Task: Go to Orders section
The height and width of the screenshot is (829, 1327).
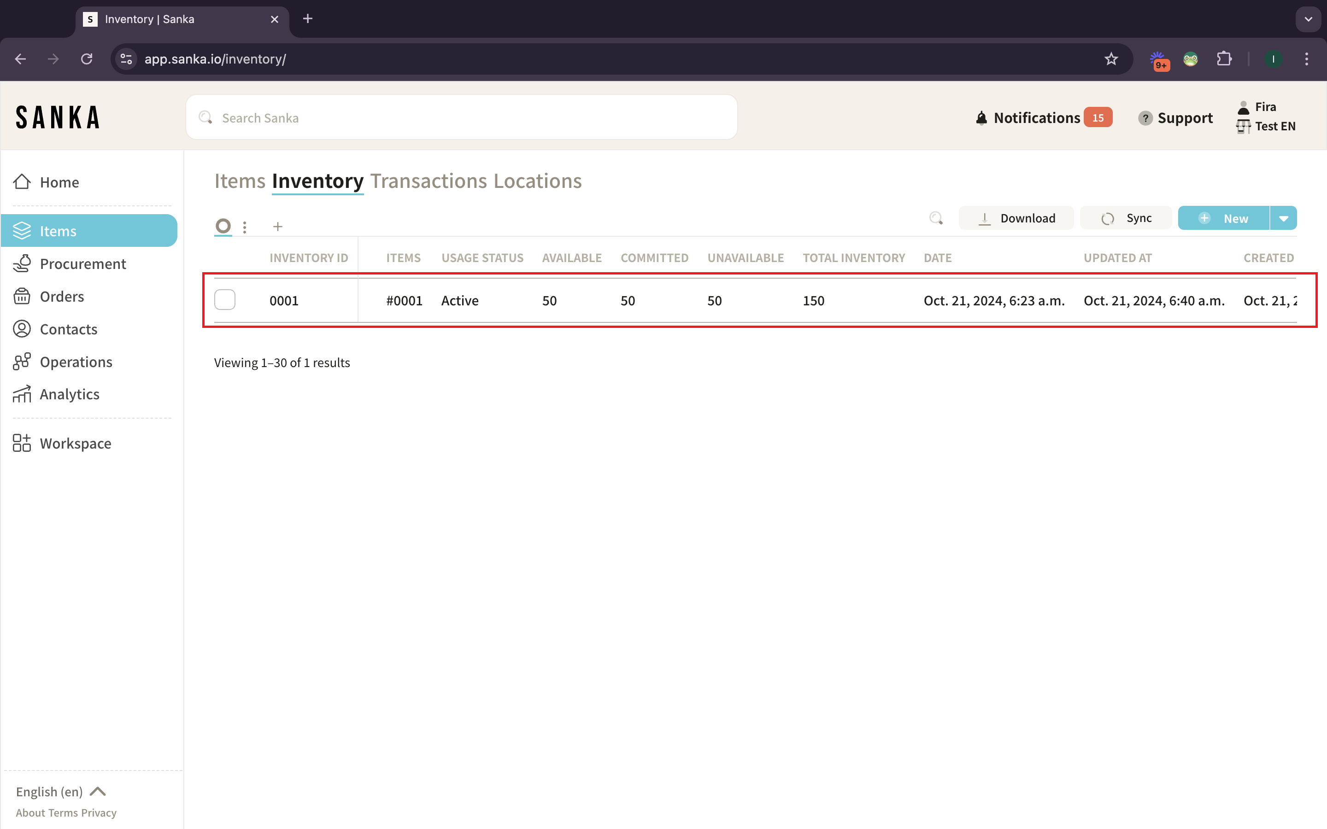Action: tap(61, 297)
